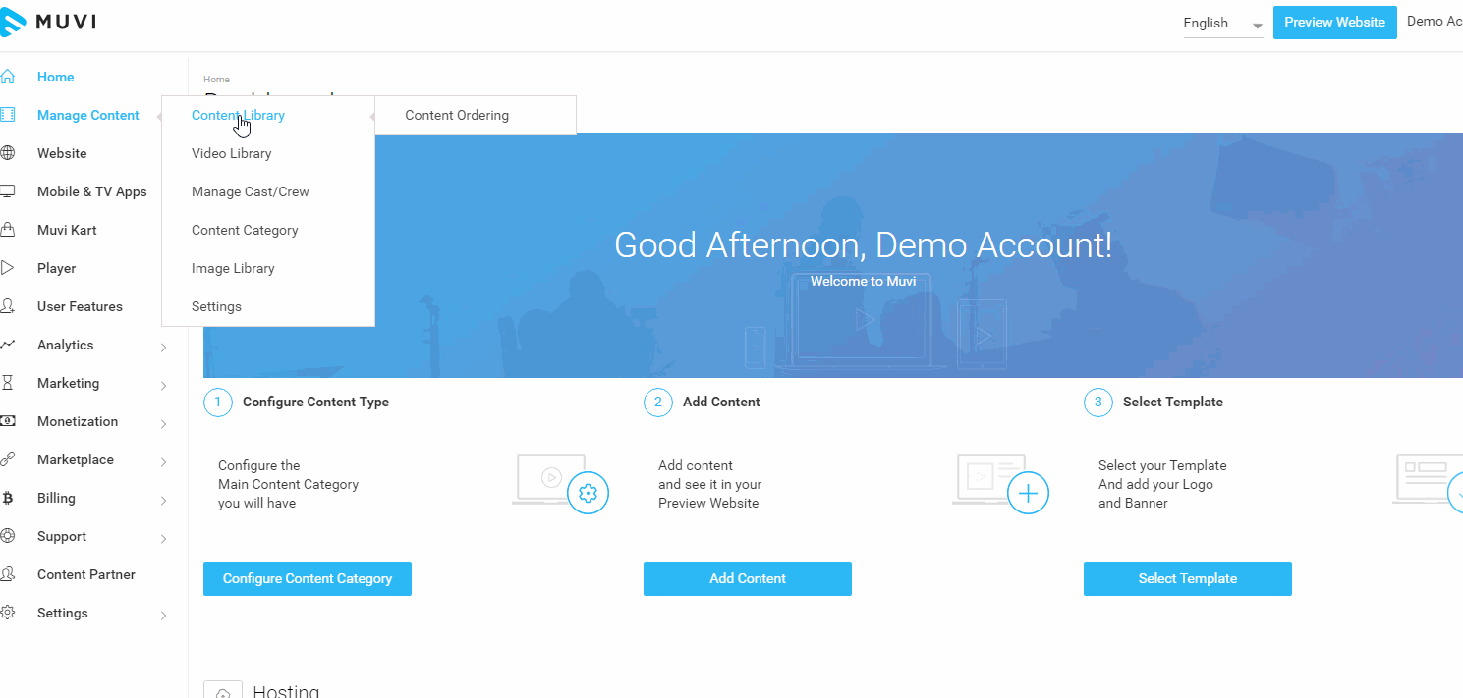
Task: Click the Settings gear icon in sidebar
Action: (x=8, y=613)
